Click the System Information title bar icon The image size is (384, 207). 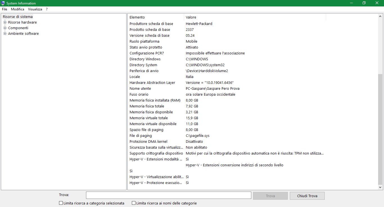pos(3,3)
